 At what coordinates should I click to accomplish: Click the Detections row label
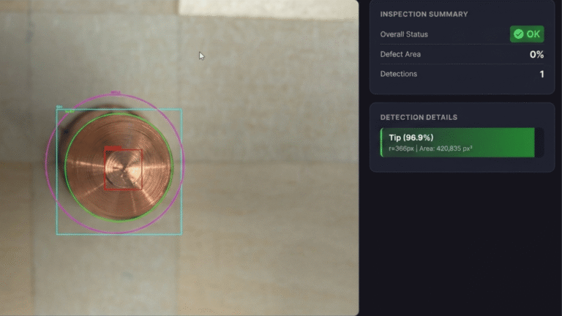coord(399,74)
